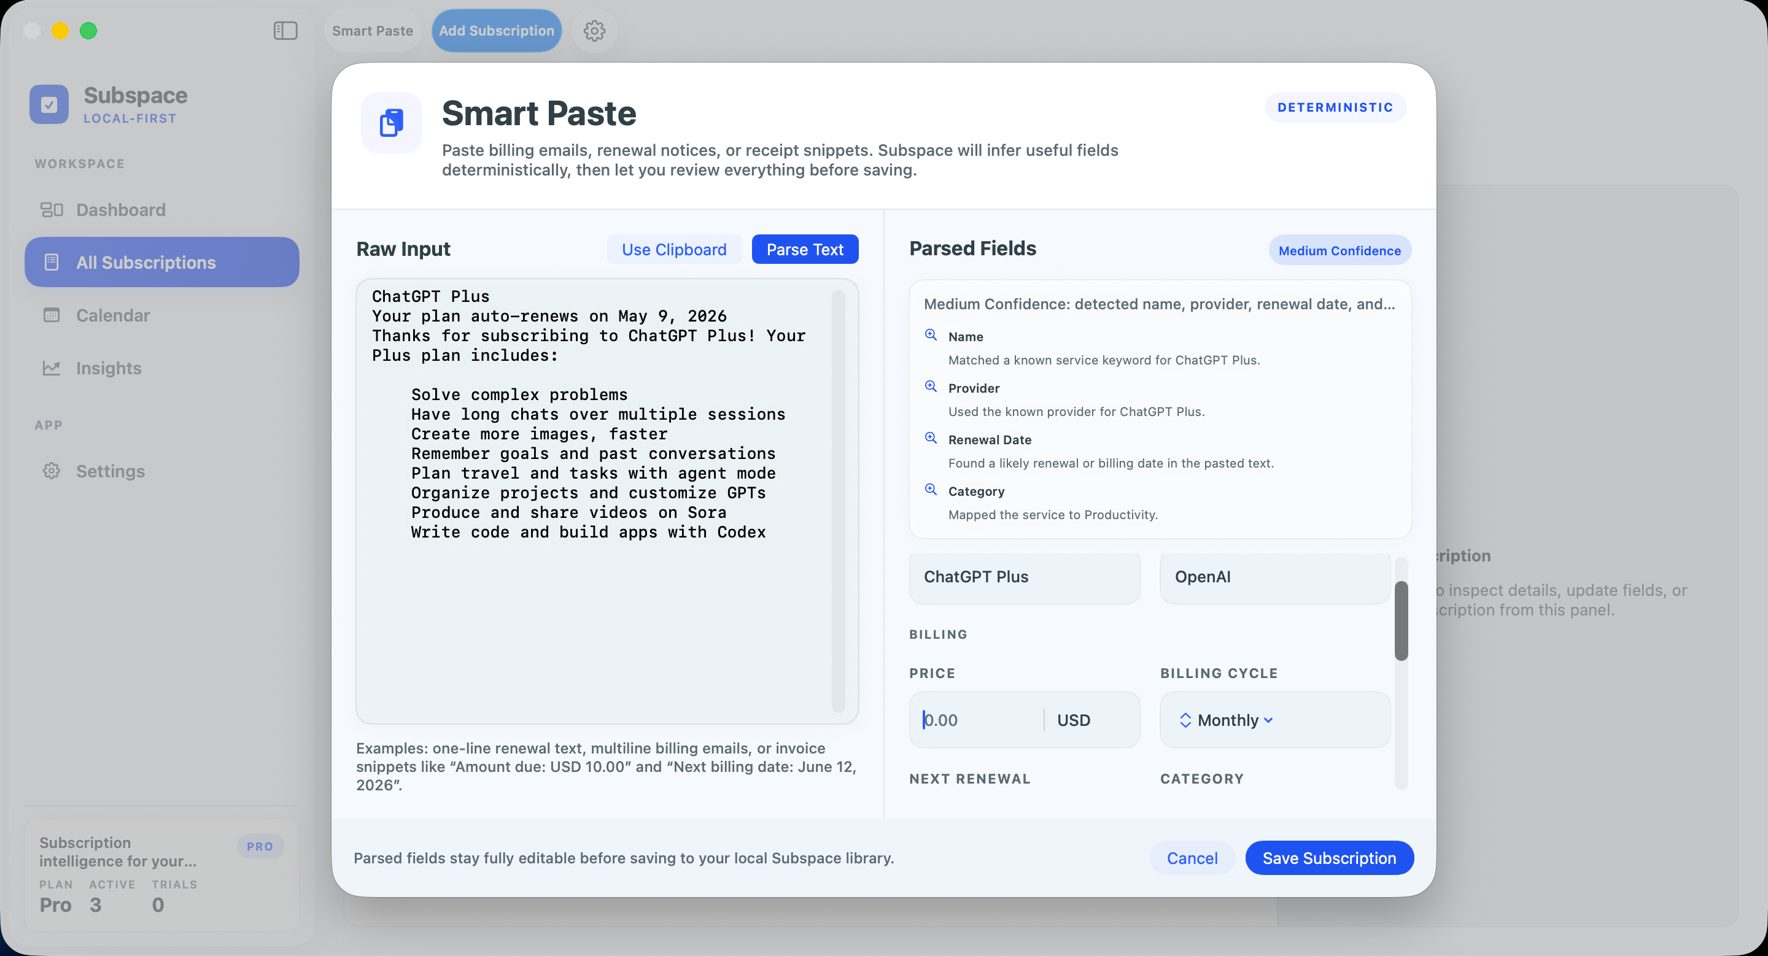Open the Calendar section

(x=113, y=315)
